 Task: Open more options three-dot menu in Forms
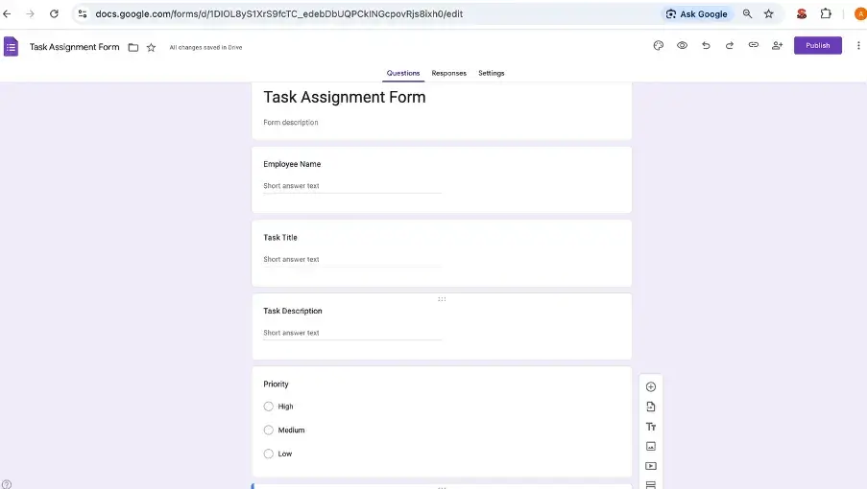coord(858,45)
